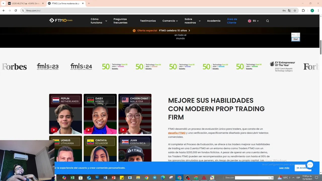The image size is (322, 181).
Task: Close the US30 tab
Action: coord(43,4)
